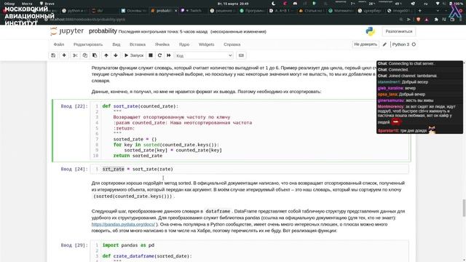Click the Python 3 kernel name
This screenshot has height=262, width=466.
click(x=400, y=44)
